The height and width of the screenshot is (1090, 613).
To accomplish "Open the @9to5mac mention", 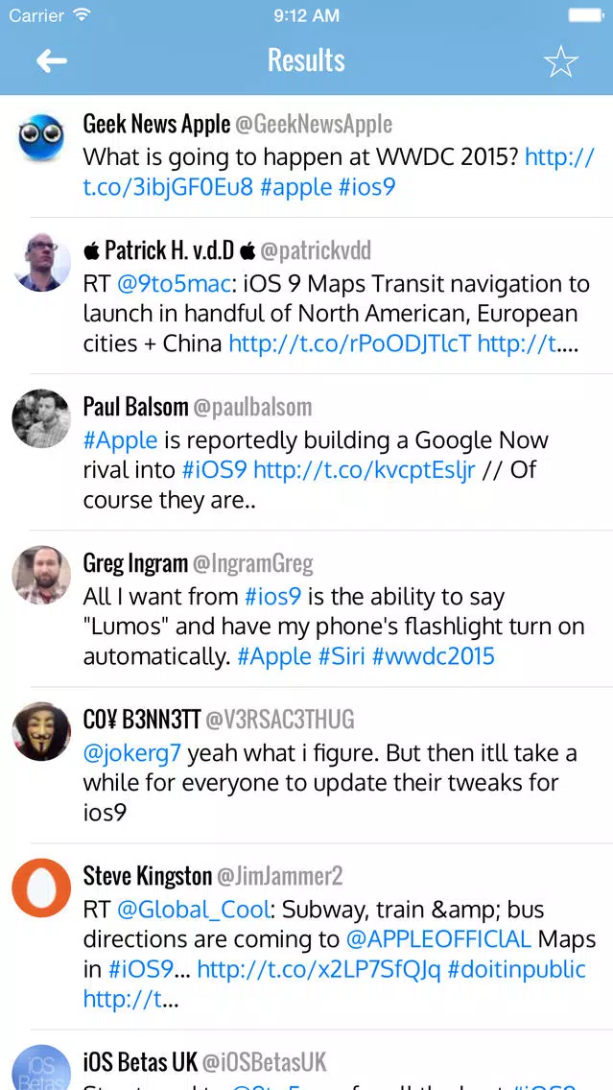I will point(174,284).
